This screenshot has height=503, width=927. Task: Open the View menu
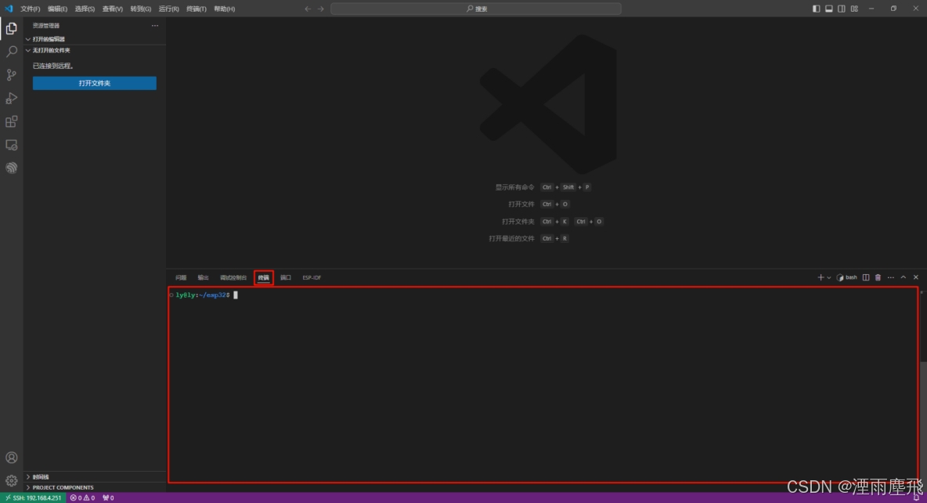pyautogui.click(x=112, y=9)
